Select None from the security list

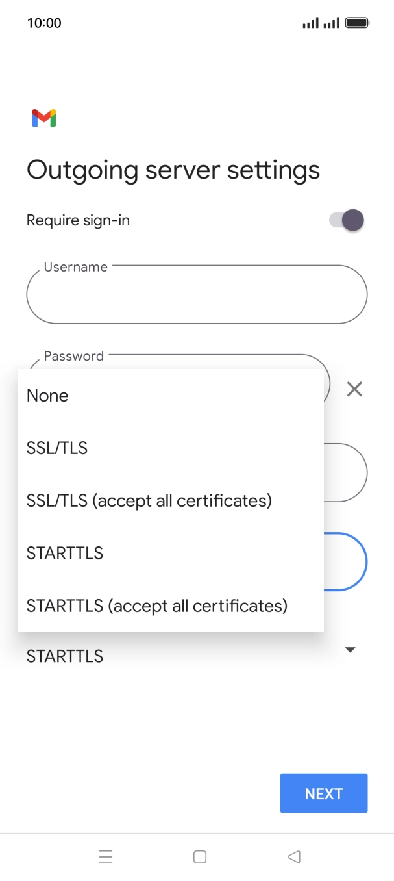click(x=47, y=396)
